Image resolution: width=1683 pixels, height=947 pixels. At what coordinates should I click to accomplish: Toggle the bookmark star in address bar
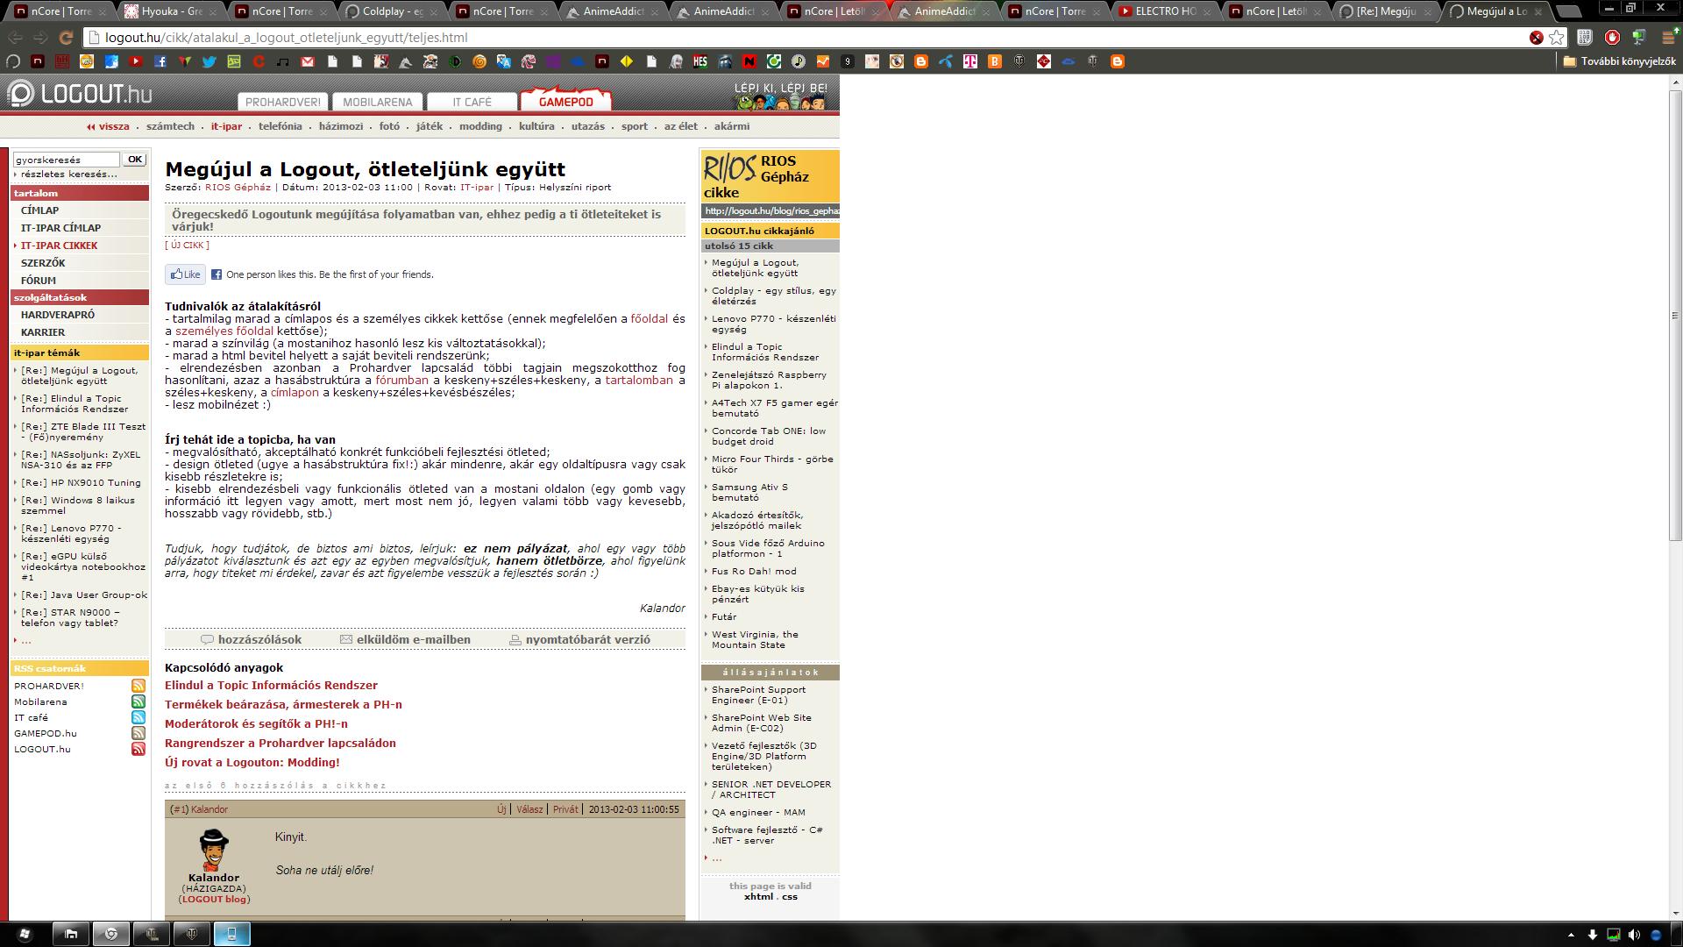click(1557, 38)
